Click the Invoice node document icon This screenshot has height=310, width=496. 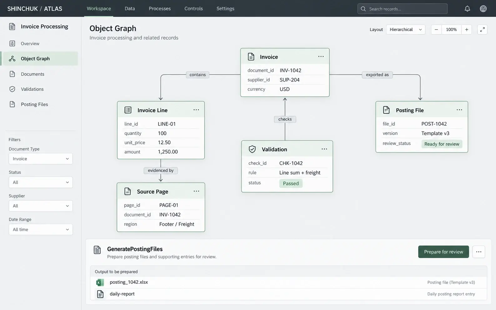point(251,57)
